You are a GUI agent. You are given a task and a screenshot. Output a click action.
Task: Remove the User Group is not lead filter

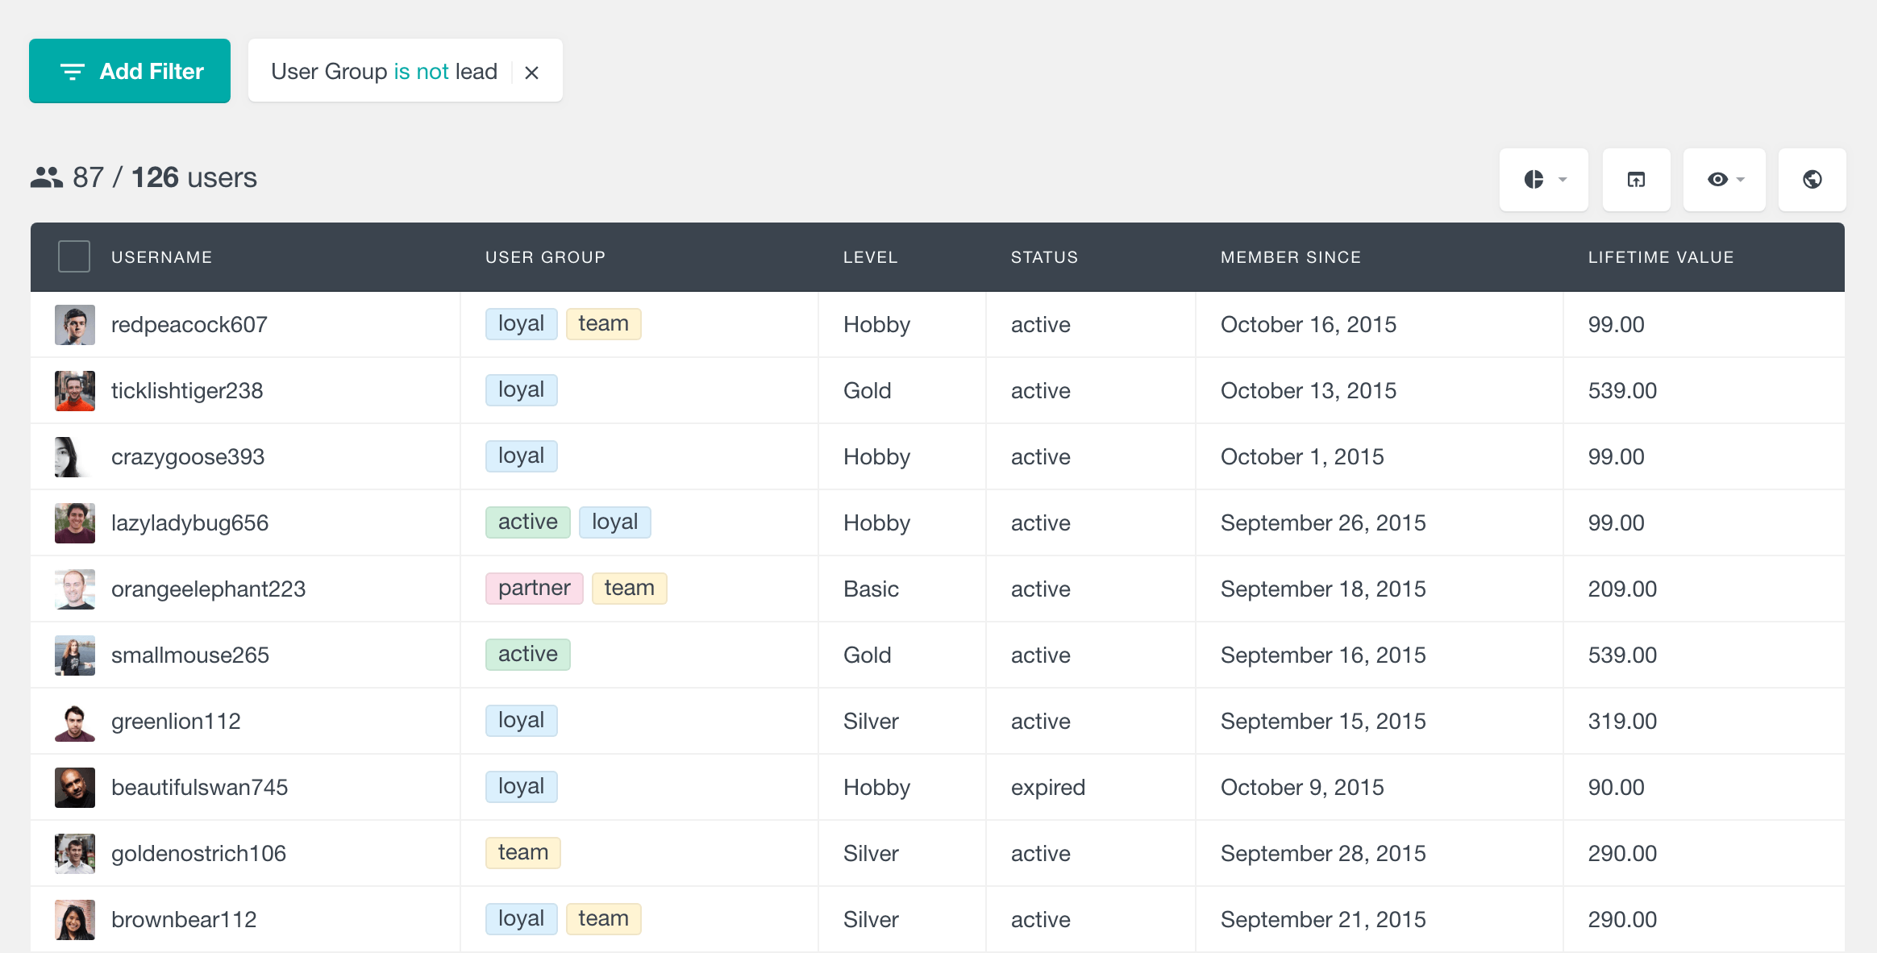click(531, 73)
